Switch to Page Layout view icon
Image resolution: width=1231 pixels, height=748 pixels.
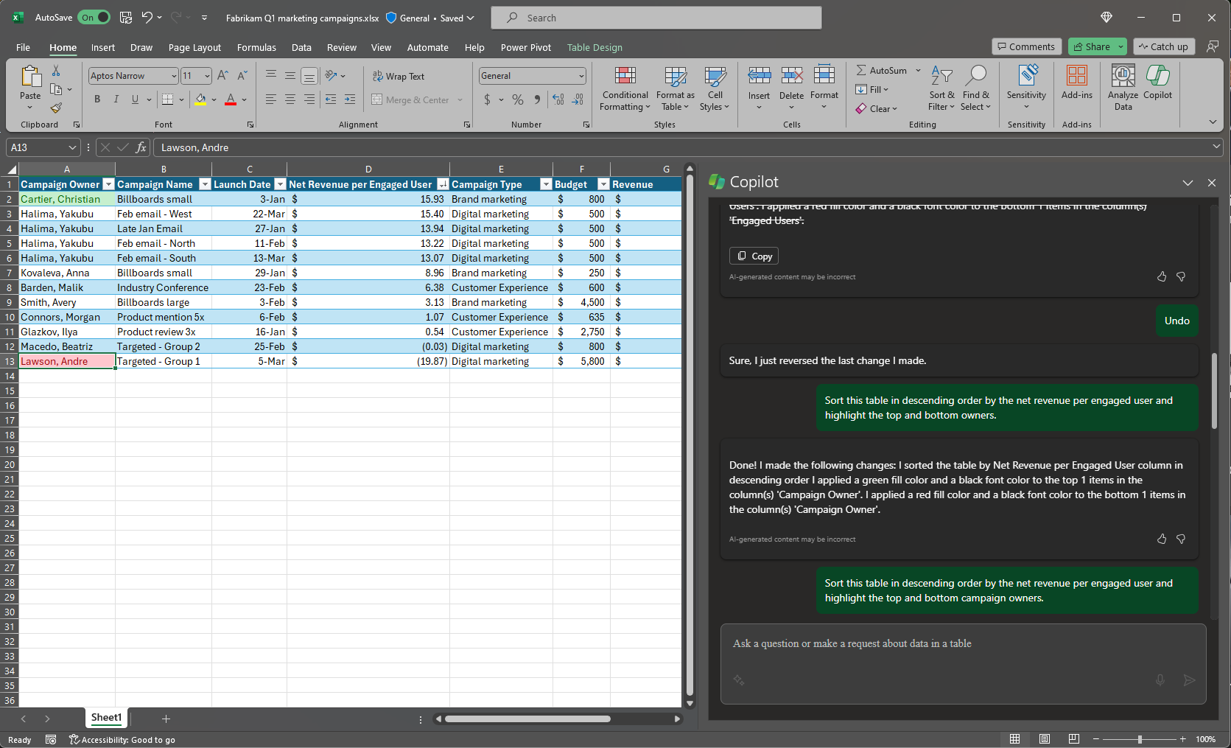tap(1045, 739)
